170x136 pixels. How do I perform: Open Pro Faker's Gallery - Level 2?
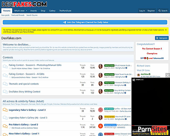[x=23, y=125]
